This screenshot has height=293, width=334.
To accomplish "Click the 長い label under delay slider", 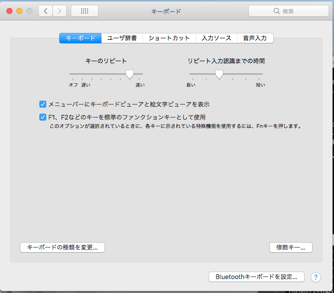I will pos(191,85).
